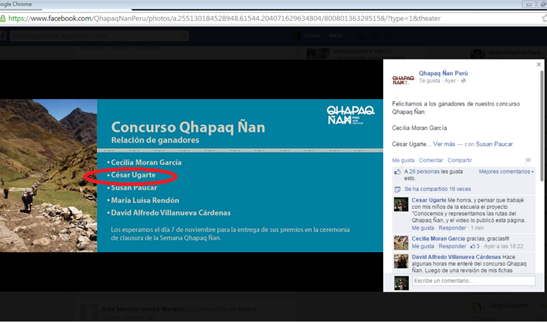View the 3 likes on Cecilia's comment
Viewport: 547px width, 323px height.
click(475, 246)
